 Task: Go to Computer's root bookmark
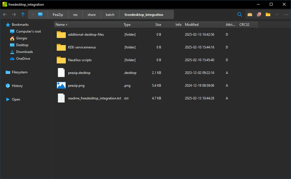28,31
